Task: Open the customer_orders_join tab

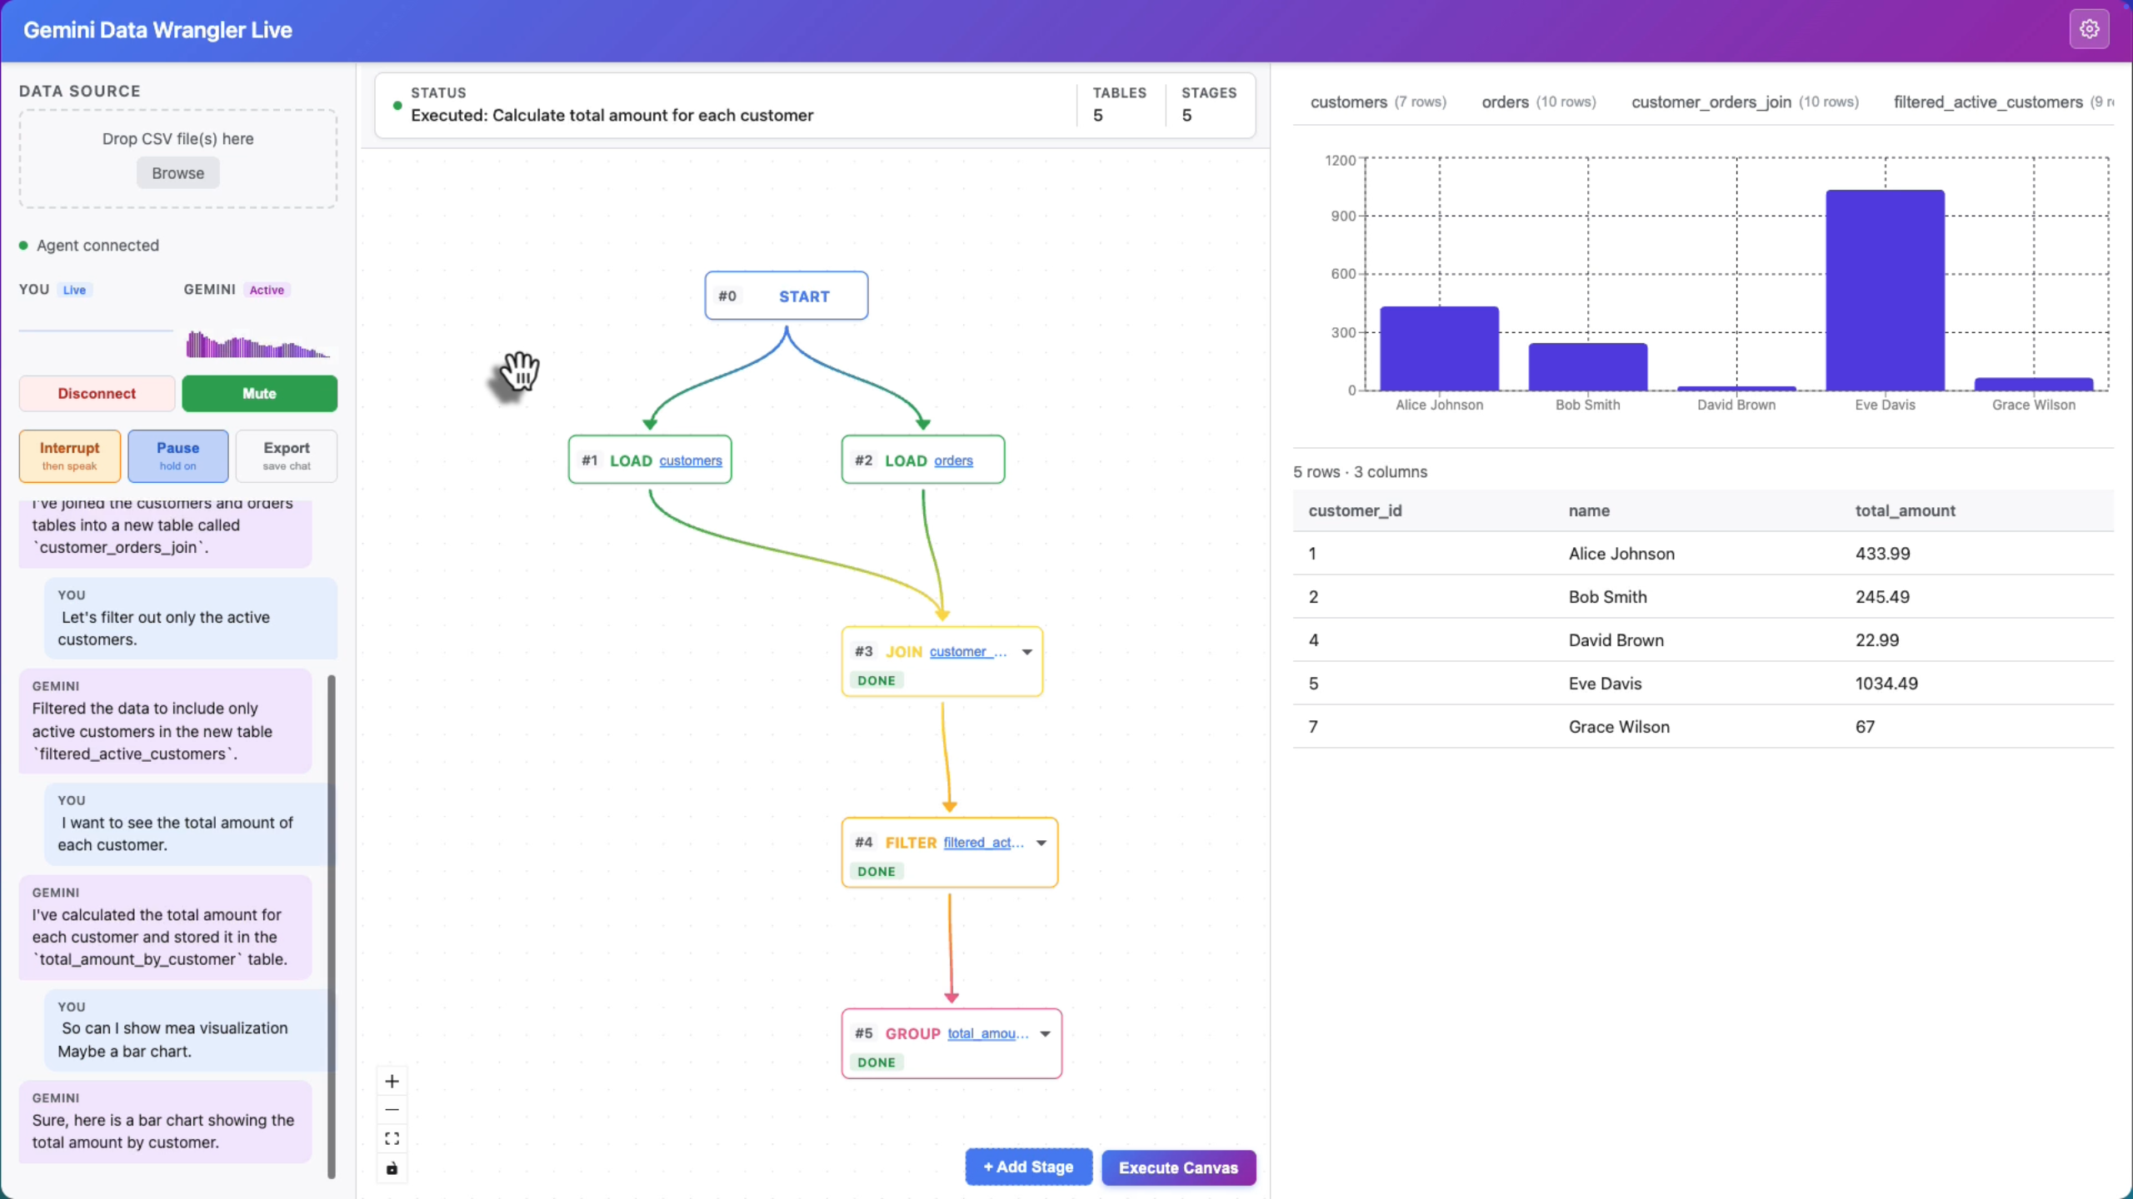Action: coord(1744,102)
